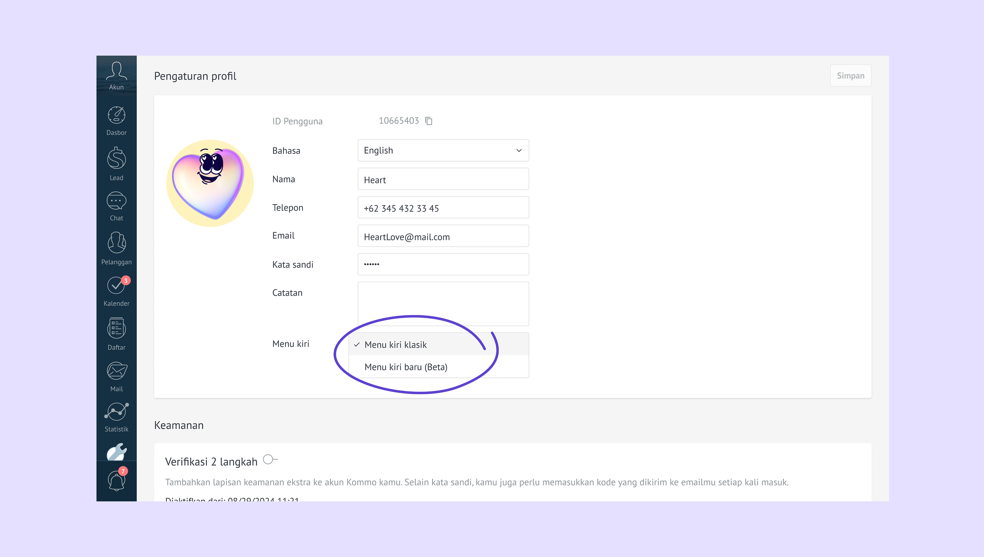Copy the ID Pengguna number
Screen dimensions: 984x557
point(428,121)
